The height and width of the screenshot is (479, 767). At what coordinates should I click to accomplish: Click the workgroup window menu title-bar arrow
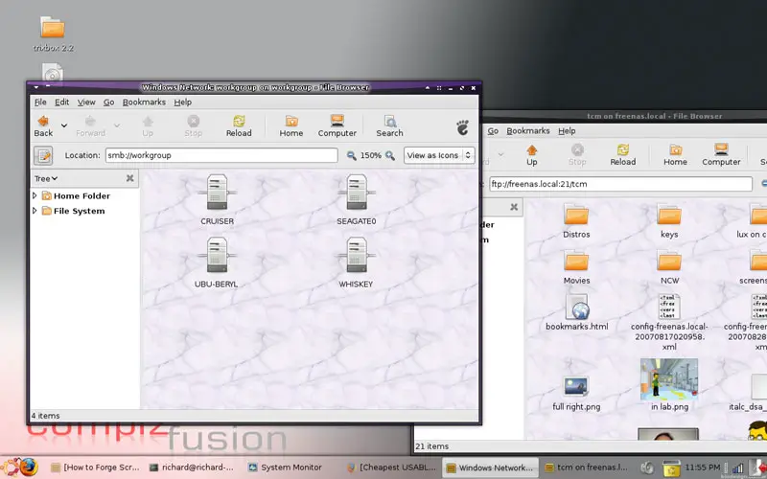[x=36, y=87]
